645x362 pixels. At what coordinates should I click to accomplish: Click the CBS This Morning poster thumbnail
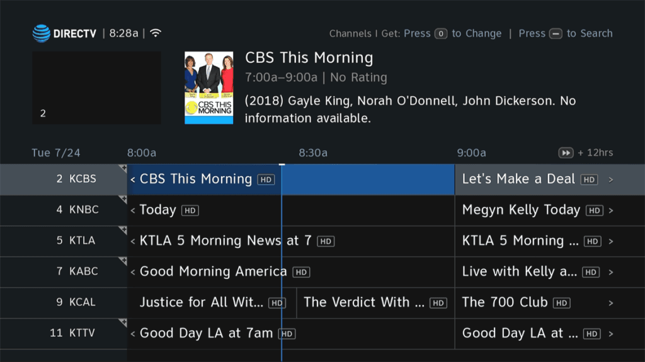(208, 88)
